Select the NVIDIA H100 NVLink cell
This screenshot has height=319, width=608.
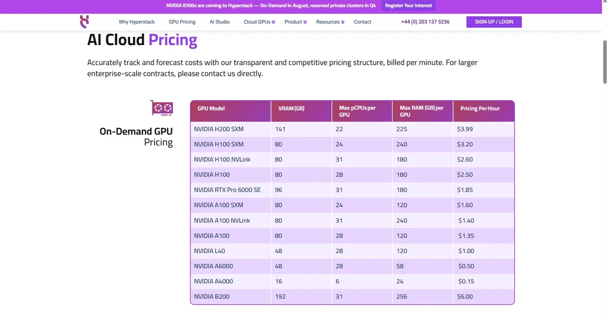click(x=222, y=160)
